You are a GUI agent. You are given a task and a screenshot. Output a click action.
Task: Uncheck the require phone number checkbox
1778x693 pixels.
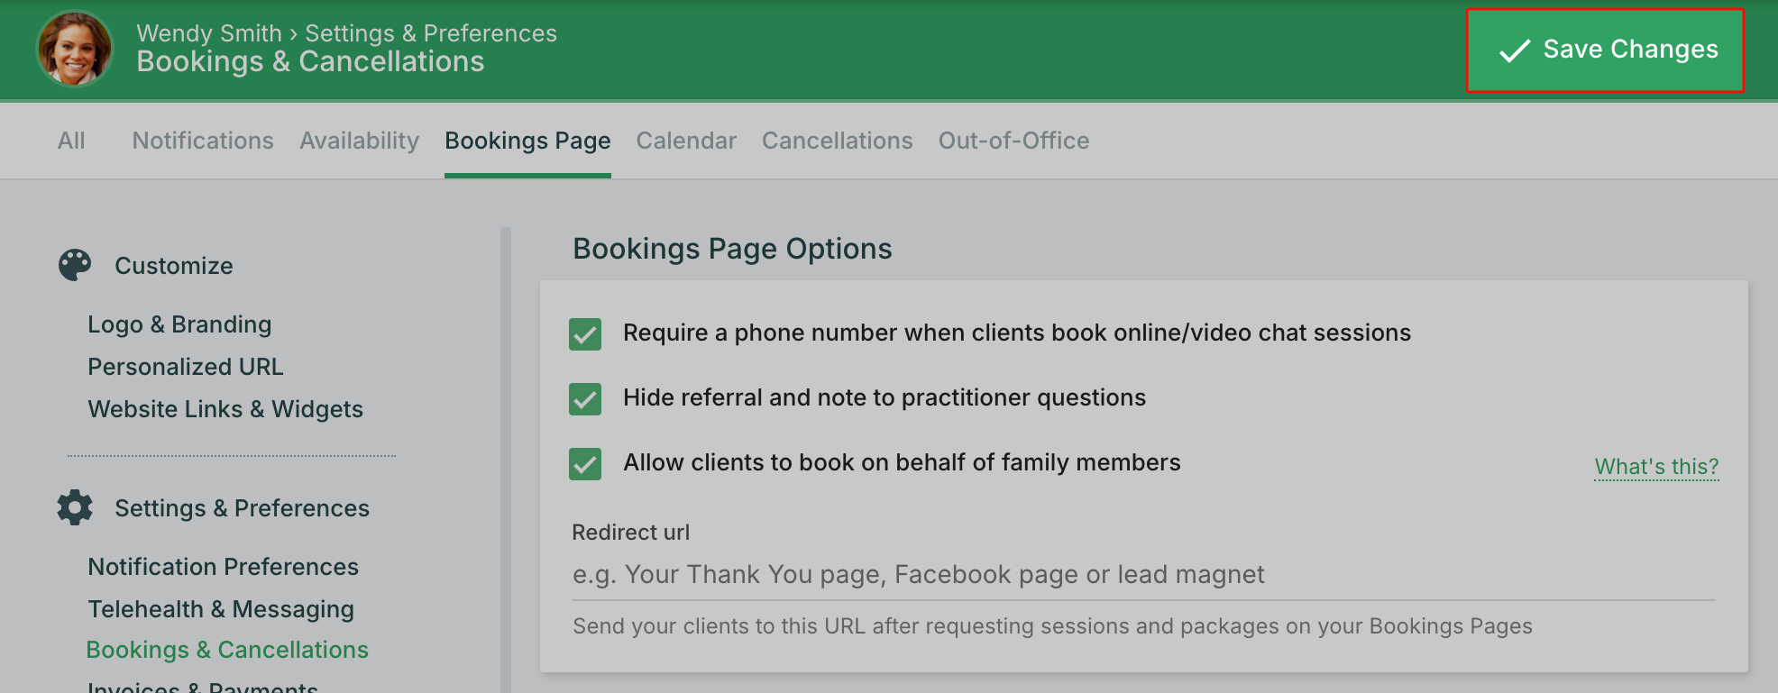point(585,333)
